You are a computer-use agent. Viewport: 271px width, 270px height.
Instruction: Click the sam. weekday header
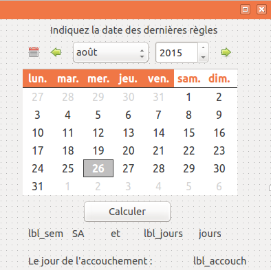coord(188,78)
